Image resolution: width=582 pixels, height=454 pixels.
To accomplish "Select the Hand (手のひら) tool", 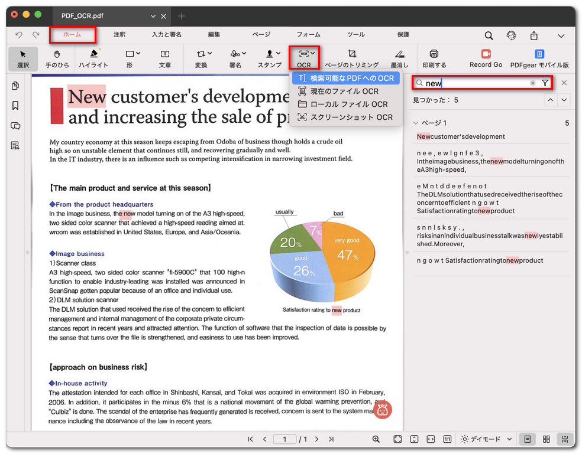I will tap(57, 58).
